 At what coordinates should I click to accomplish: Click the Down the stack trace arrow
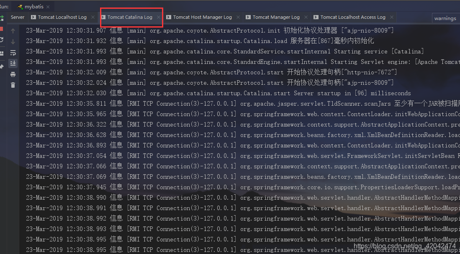pyautogui.click(x=13, y=42)
